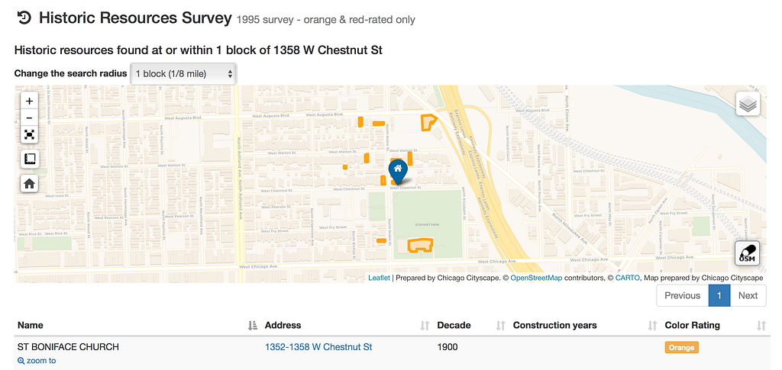Click the home map control button
Screen dimensions: 782x370
point(29,184)
